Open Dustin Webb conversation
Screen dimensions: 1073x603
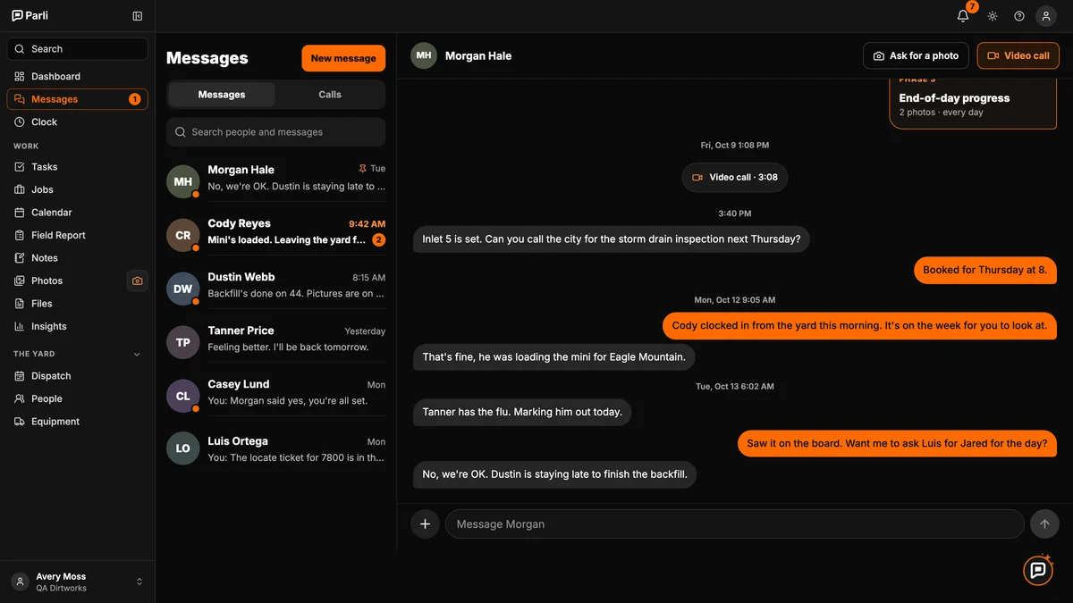point(276,289)
